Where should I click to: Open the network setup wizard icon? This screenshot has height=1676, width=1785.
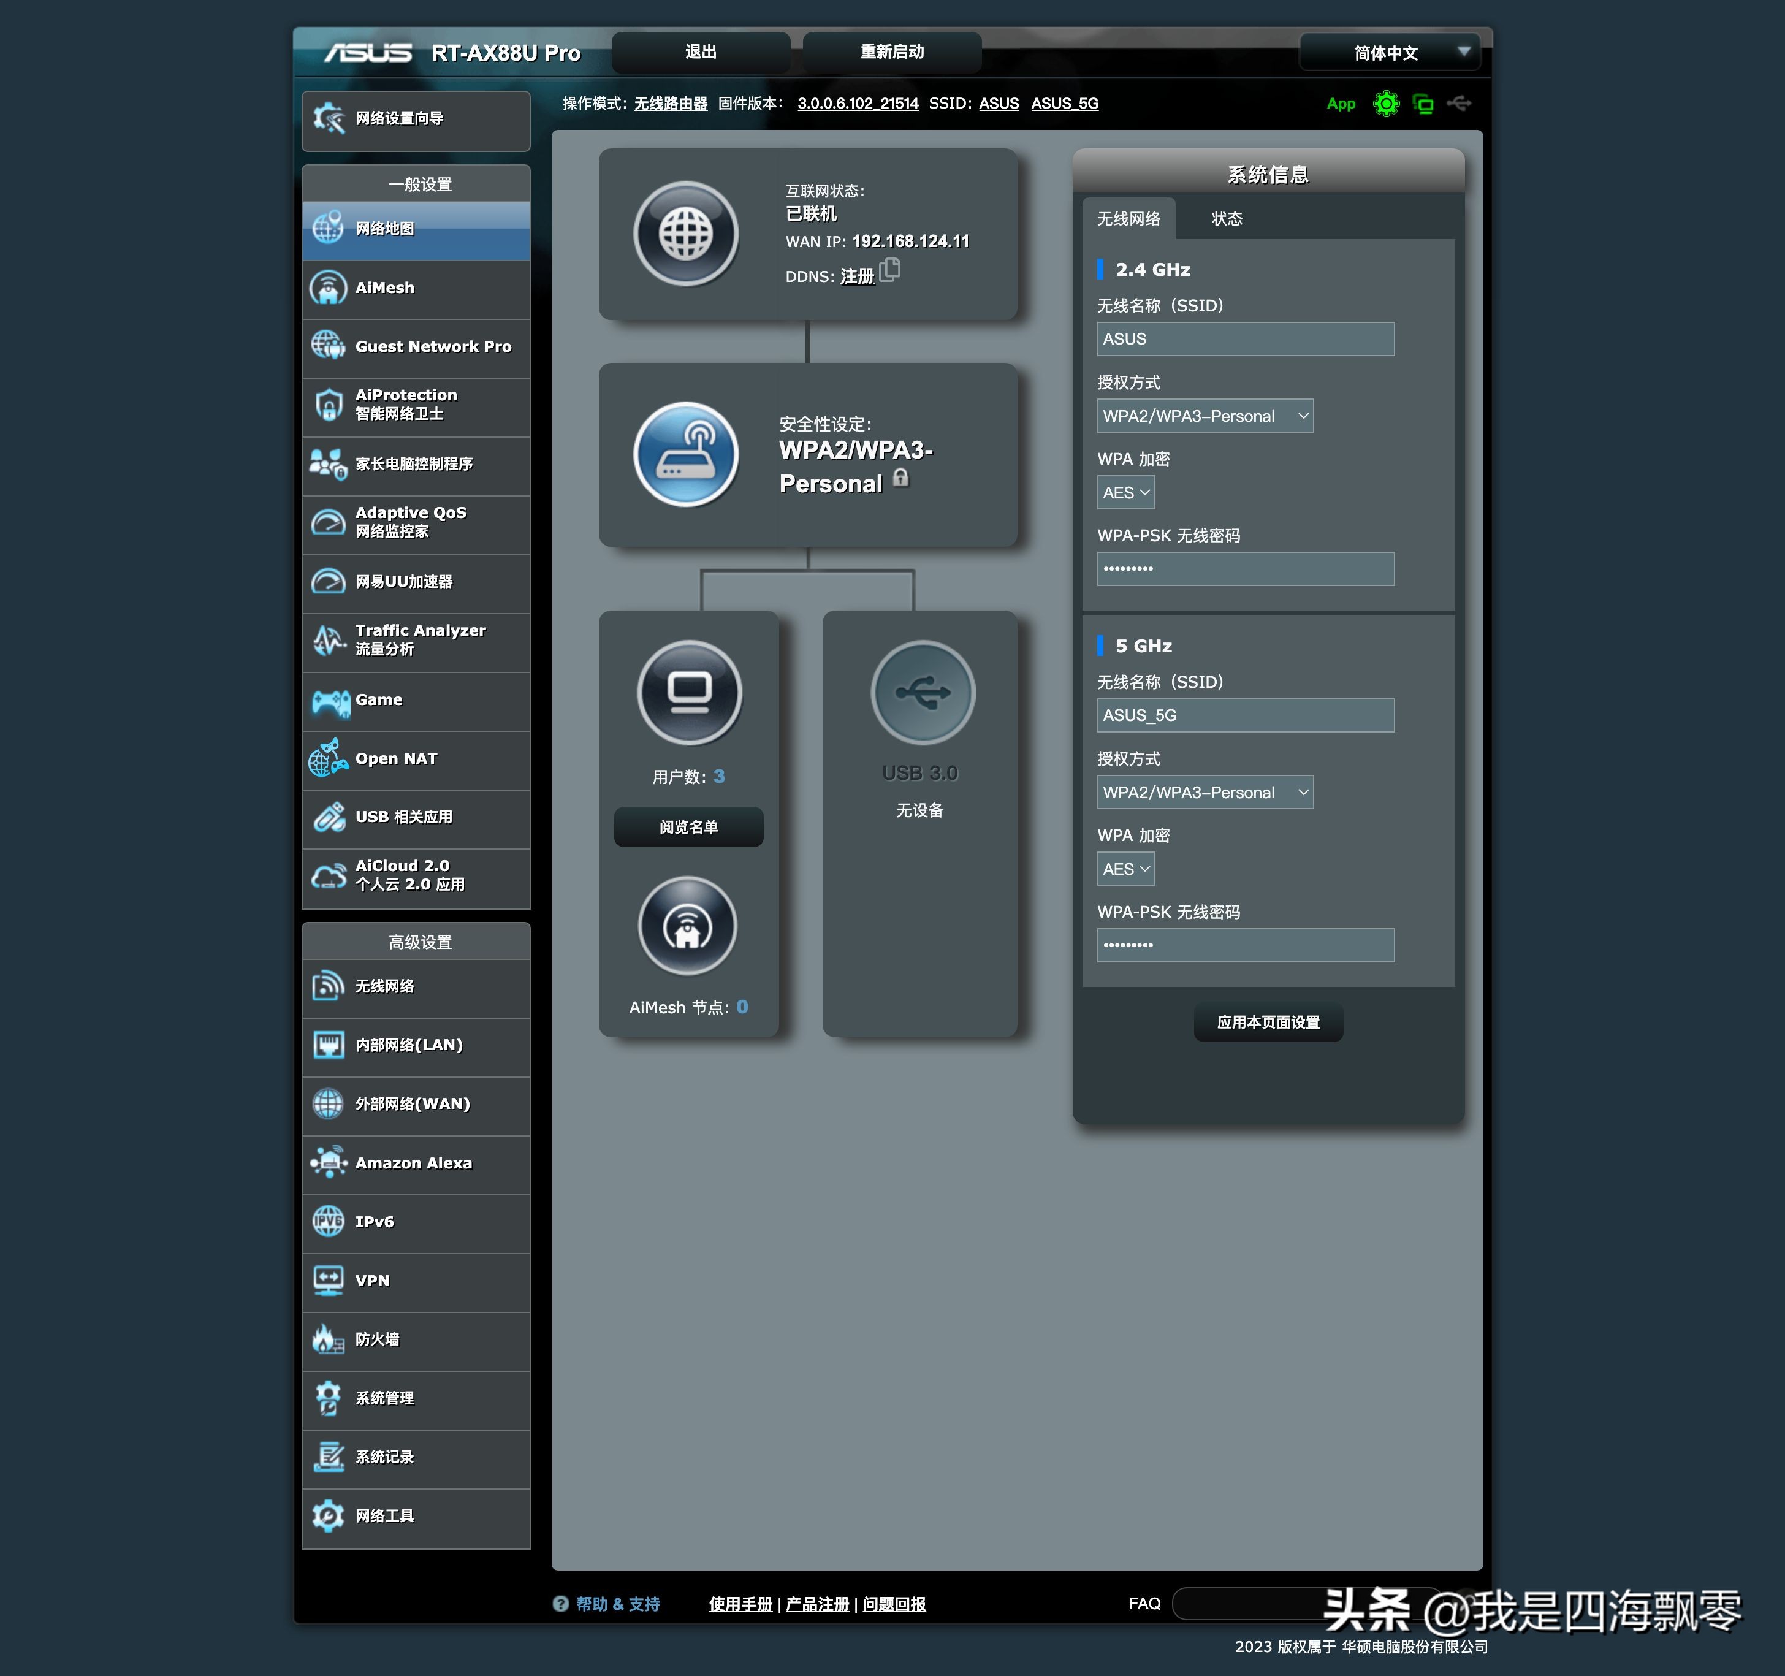[x=329, y=118]
